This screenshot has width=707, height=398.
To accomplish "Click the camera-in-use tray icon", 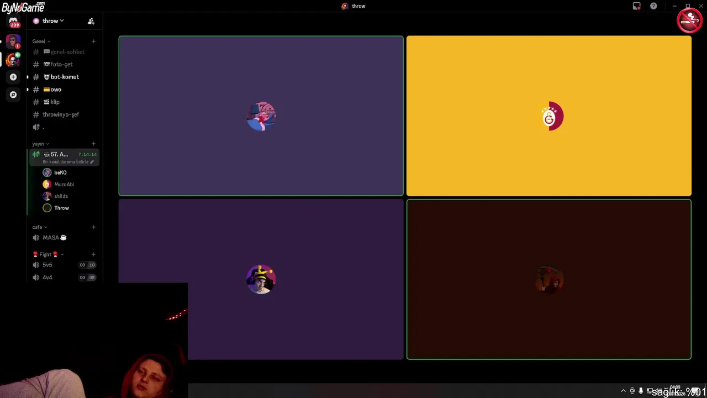I will (x=632, y=391).
